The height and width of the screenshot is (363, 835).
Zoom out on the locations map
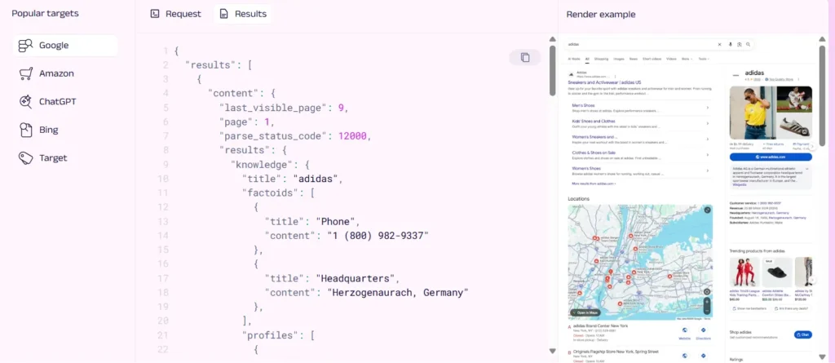[707, 310]
